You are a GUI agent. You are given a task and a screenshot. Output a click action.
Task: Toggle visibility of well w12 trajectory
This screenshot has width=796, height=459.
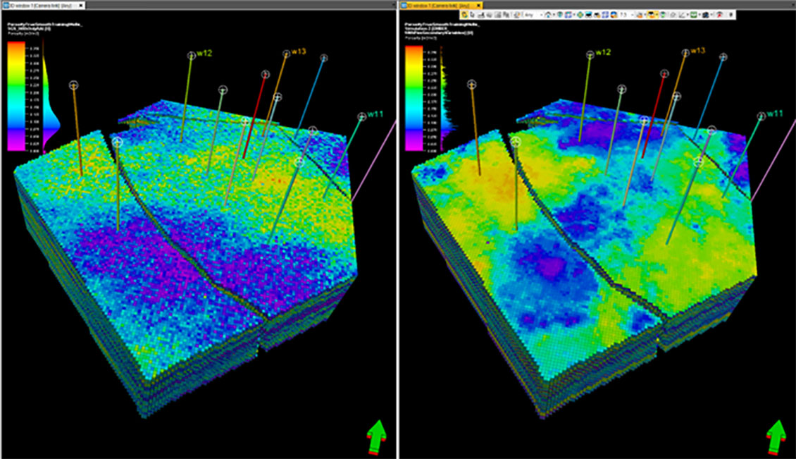pyautogui.click(x=590, y=55)
